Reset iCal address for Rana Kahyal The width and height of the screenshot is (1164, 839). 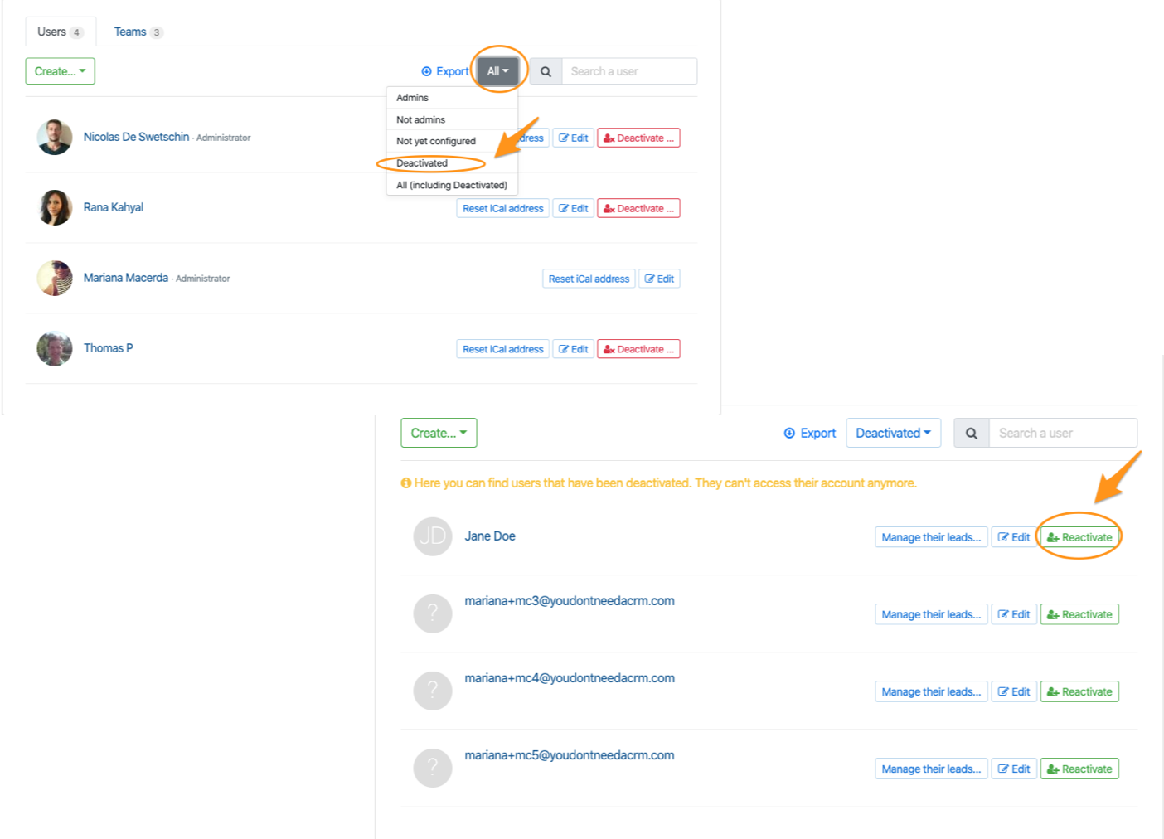tap(502, 209)
